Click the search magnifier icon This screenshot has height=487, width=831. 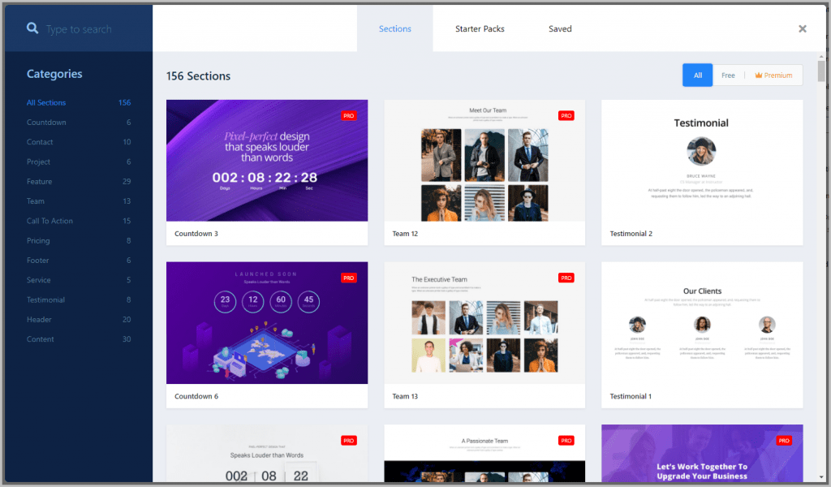click(32, 28)
